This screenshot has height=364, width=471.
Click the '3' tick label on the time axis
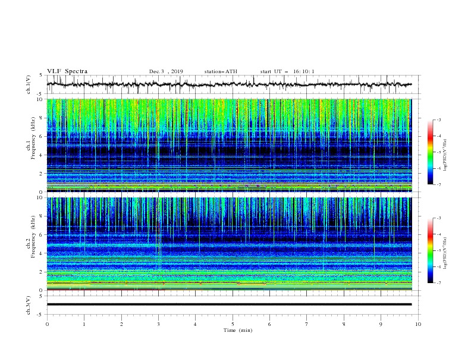point(158,324)
